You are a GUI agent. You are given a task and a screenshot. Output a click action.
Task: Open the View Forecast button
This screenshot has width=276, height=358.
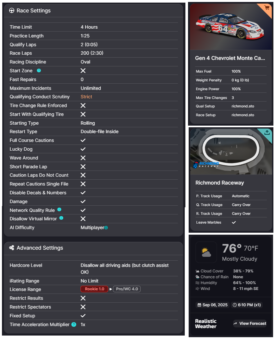point(250,323)
